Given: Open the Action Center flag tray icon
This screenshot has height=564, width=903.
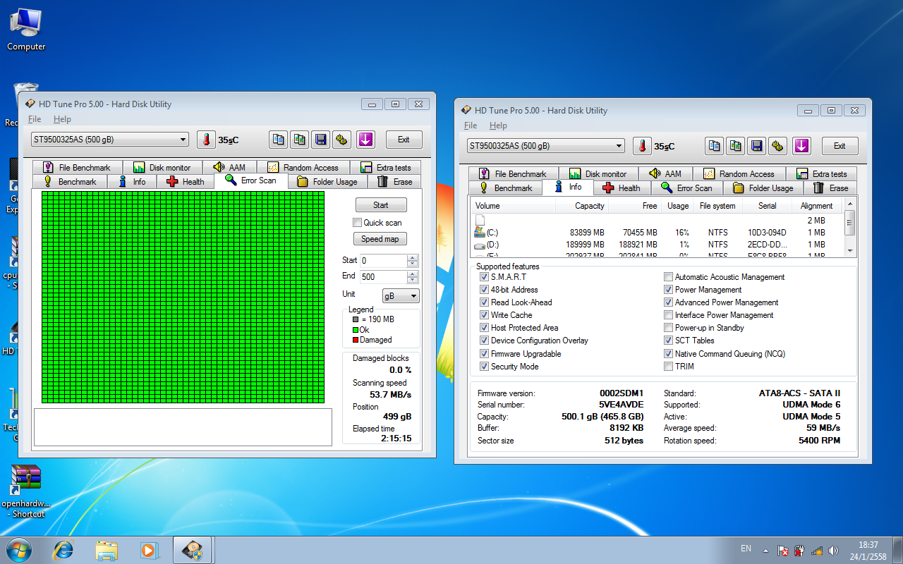Looking at the screenshot, I should [782, 551].
